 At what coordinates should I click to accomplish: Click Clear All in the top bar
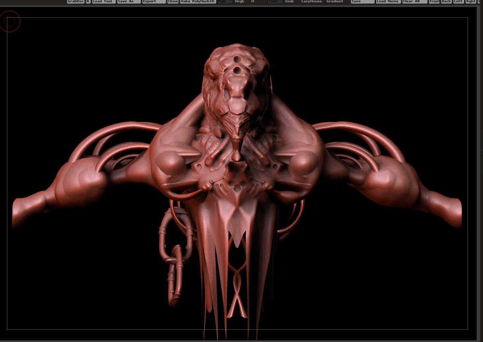415,2
